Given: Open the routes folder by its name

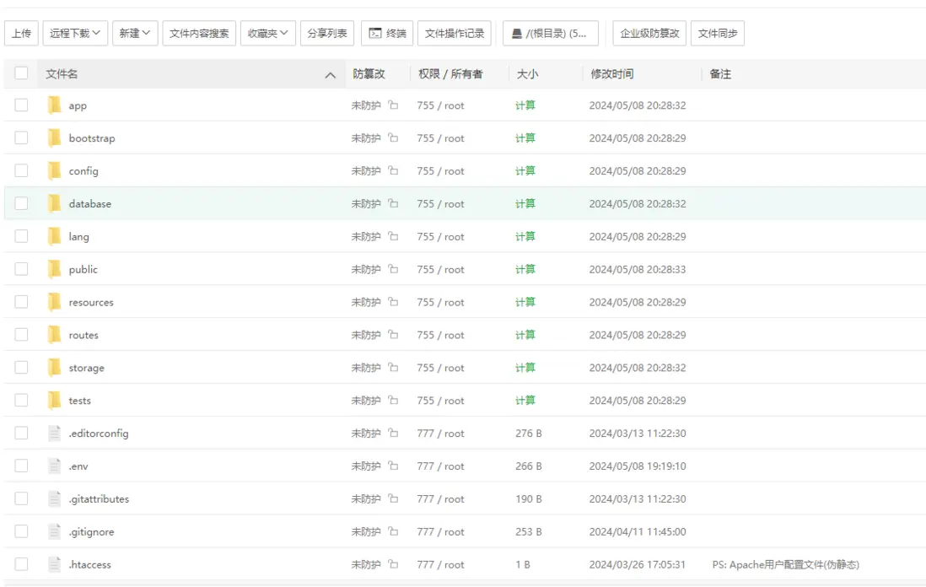Looking at the screenshot, I should pos(83,336).
